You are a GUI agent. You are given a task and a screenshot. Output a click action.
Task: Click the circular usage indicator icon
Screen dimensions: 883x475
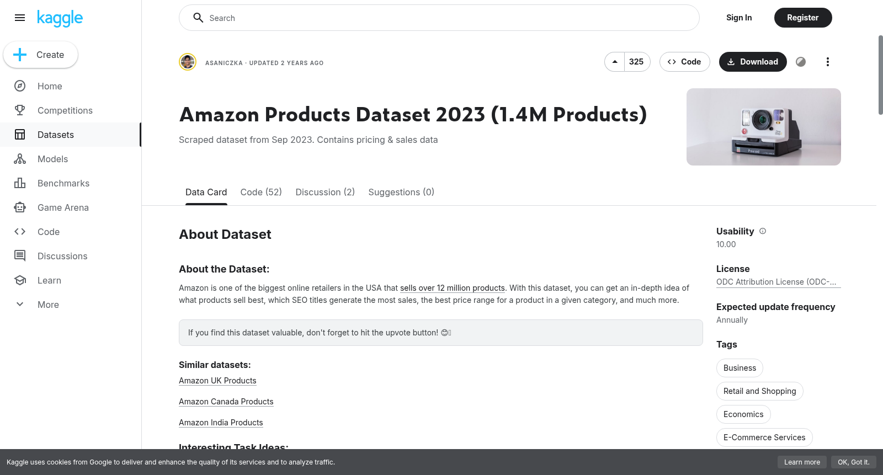pos(801,62)
